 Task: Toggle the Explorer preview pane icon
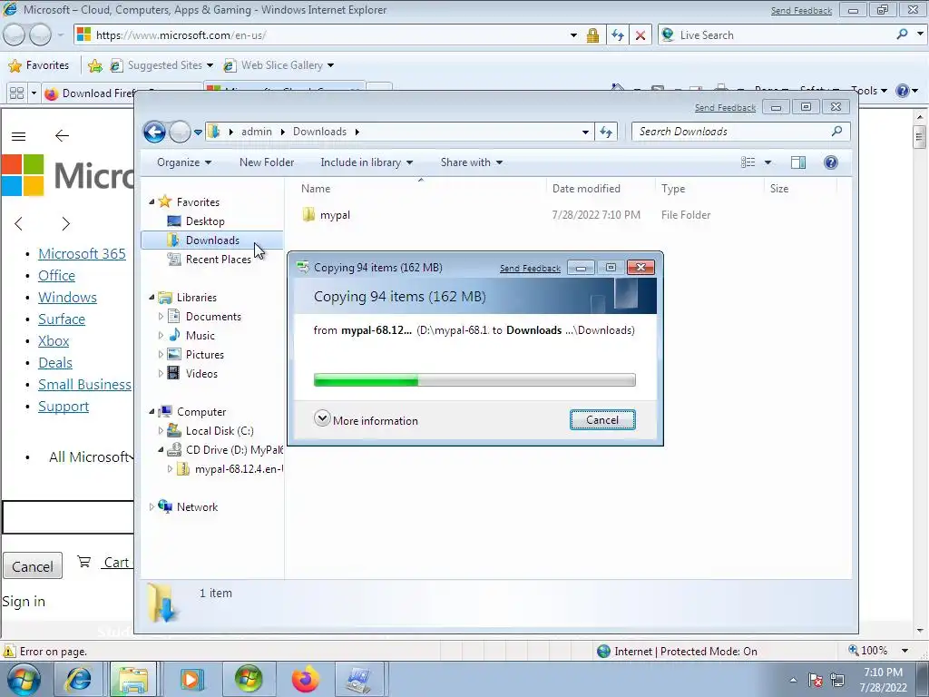point(798,162)
